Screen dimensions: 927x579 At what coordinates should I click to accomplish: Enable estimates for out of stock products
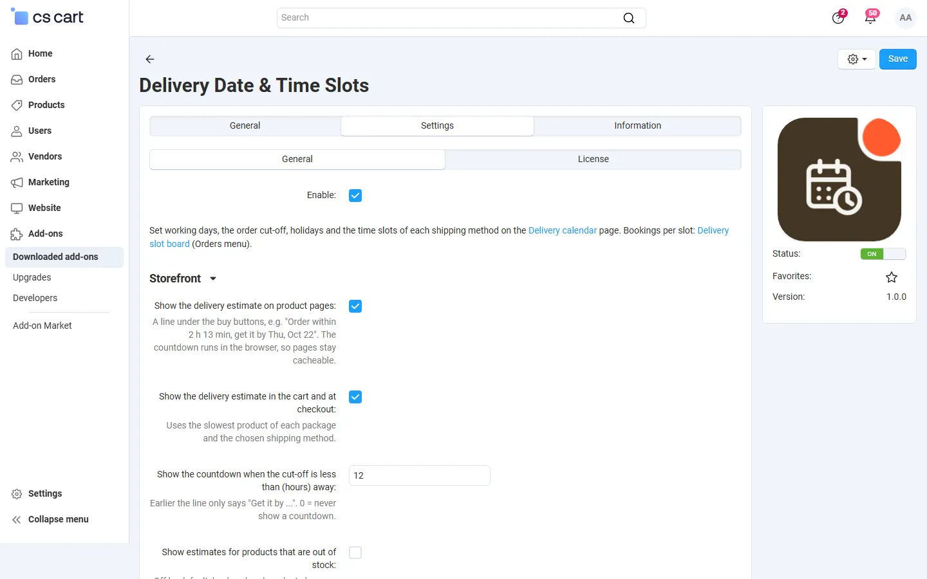(355, 553)
